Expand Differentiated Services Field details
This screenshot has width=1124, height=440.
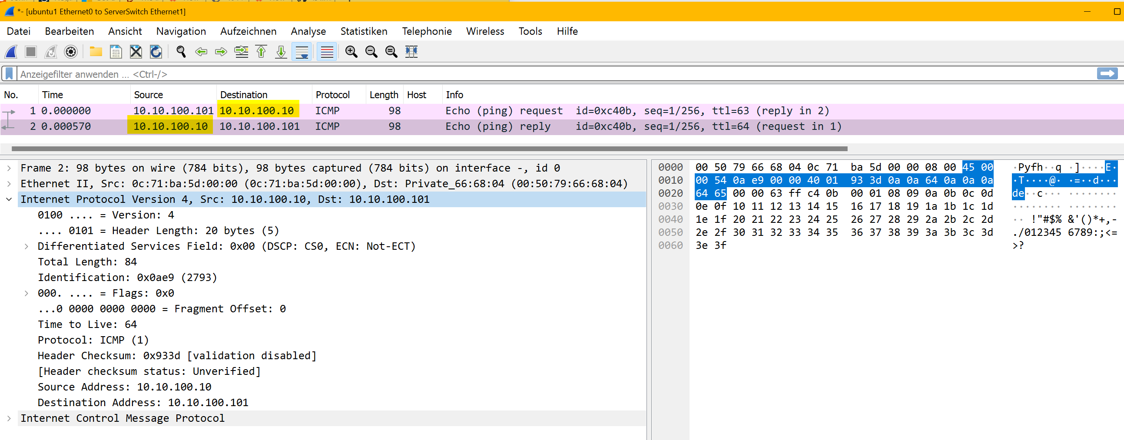point(27,246)
